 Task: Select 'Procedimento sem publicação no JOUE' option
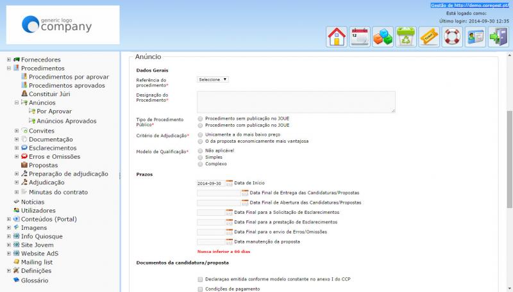[201, 118]
